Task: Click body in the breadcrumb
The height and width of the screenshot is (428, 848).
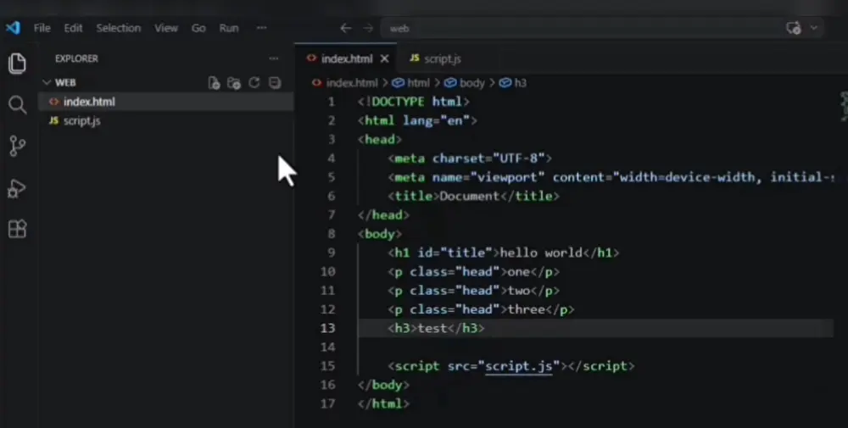Action: [471, 83]
